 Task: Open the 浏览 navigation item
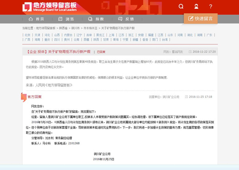click(x=70, y=19)
